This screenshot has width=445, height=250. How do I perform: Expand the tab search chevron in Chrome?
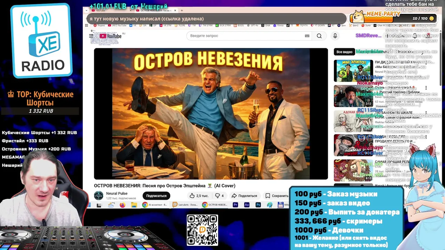tap(86, 10)
